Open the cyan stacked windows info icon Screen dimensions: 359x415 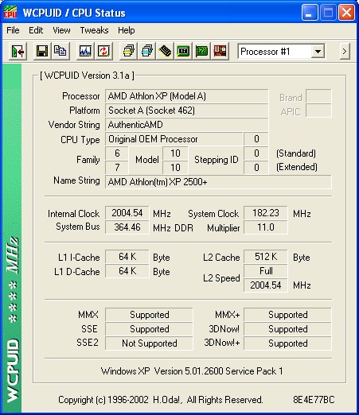pyautogui.click(x=146, y=51)
